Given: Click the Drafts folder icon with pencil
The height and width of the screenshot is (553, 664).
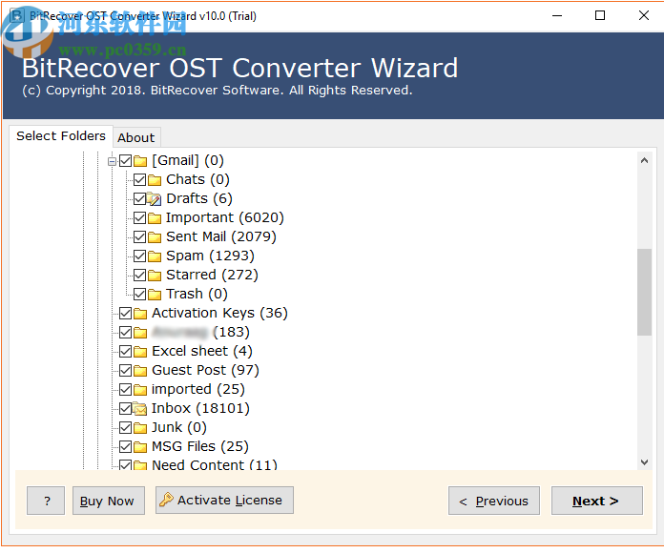Looking at the screenshot, I should [155, 199].
